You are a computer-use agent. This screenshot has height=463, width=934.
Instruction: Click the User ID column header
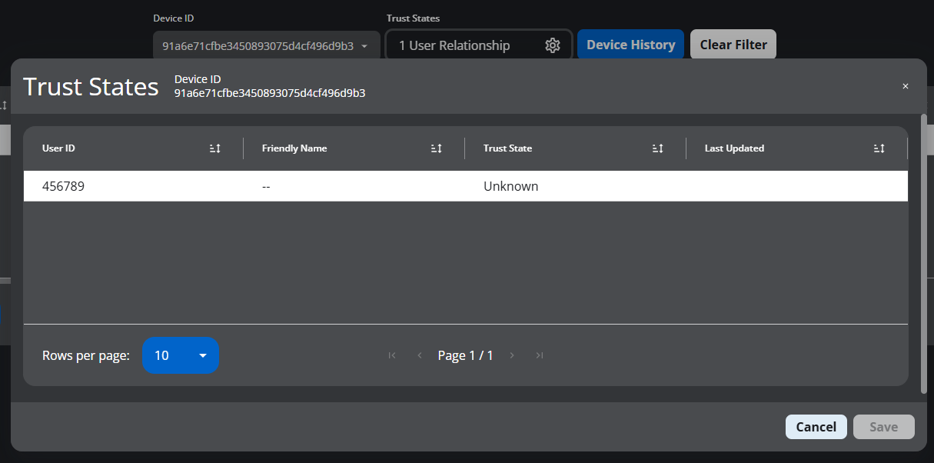click(58, 148)
